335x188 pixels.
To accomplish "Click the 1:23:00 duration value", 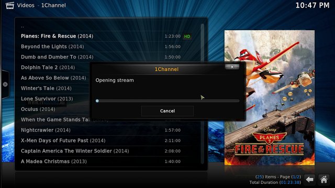I will click(x=172, y=36).
